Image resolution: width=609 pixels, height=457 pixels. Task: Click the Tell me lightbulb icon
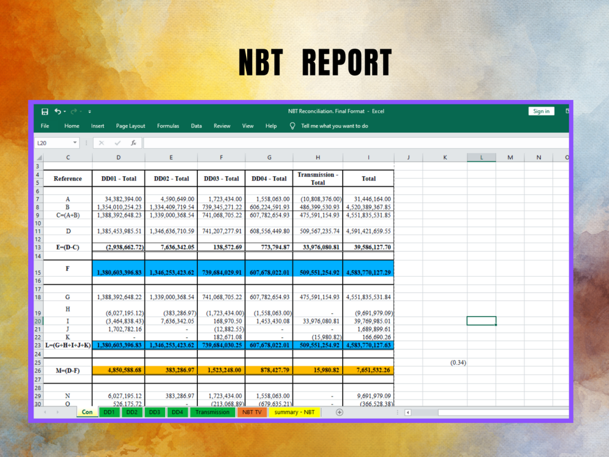292,126
